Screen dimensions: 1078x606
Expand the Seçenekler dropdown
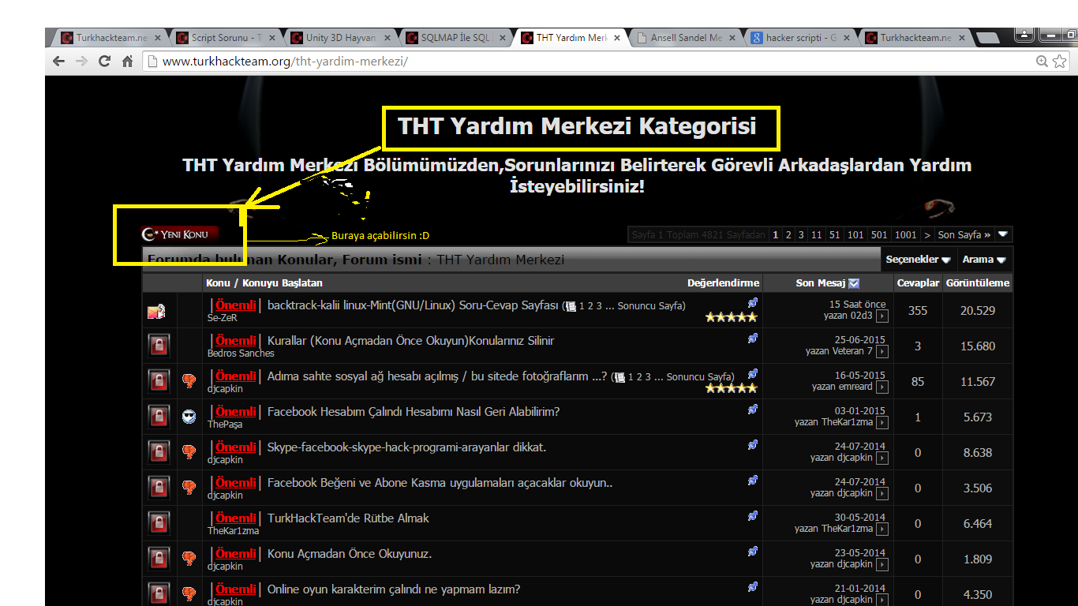(x=918, y=260)
